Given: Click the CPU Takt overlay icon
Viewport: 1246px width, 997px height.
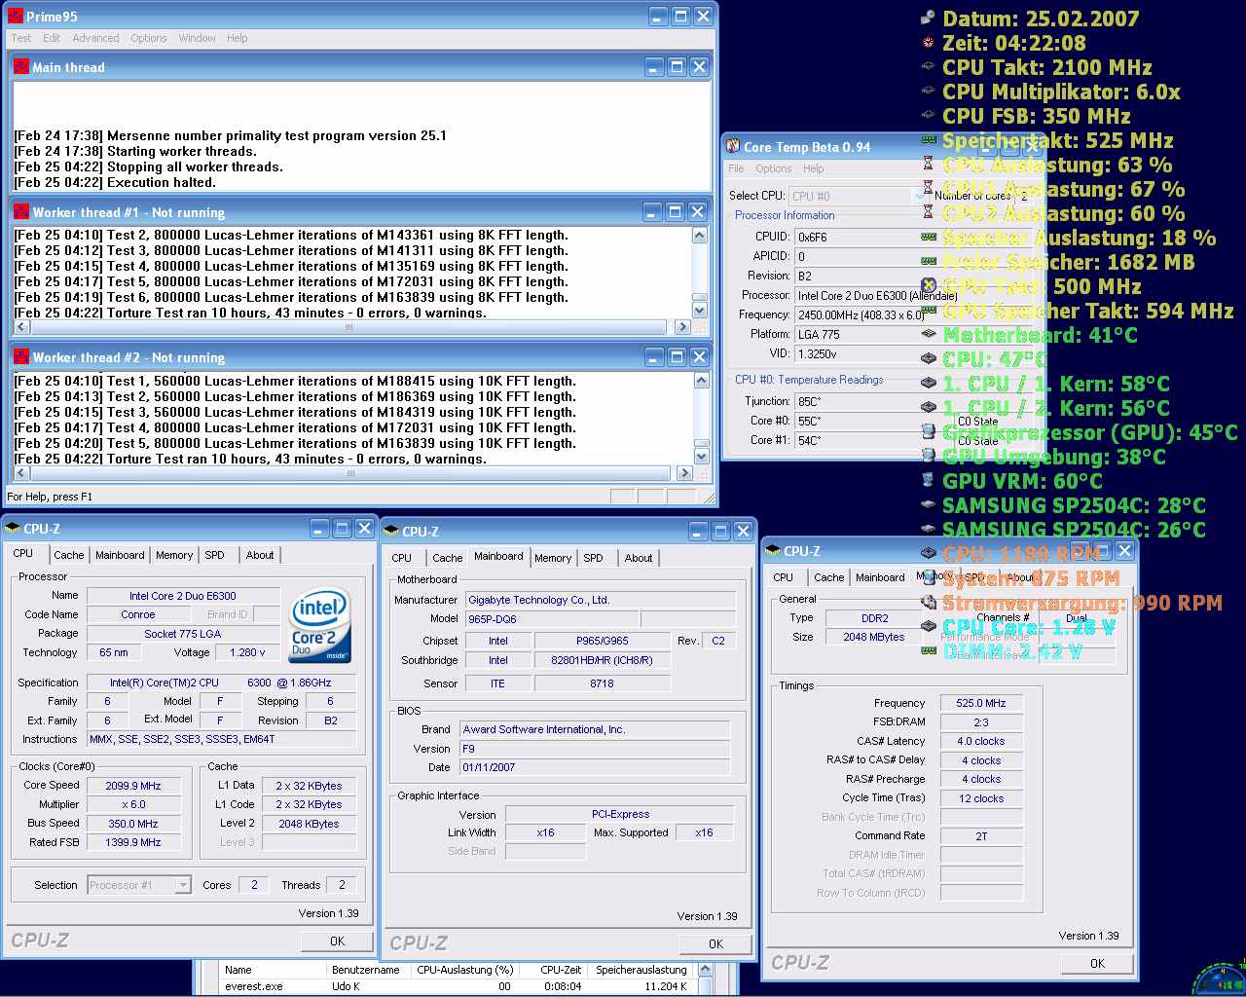Looking at the screenshot, I should pos(928,66).
